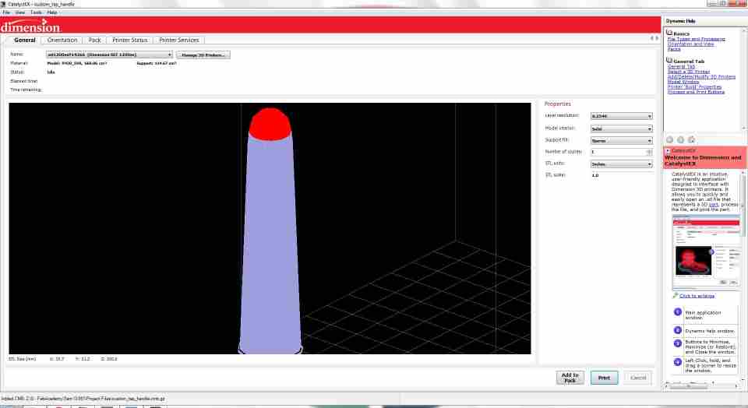Click the Click to enlarge link
This screenshot has width=748, height=408.
(x=697, y=296)
